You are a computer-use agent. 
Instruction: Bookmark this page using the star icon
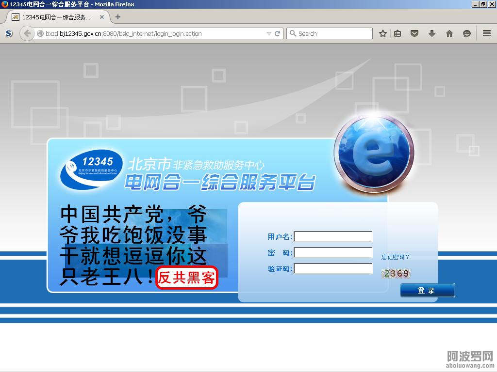[383, 33]
